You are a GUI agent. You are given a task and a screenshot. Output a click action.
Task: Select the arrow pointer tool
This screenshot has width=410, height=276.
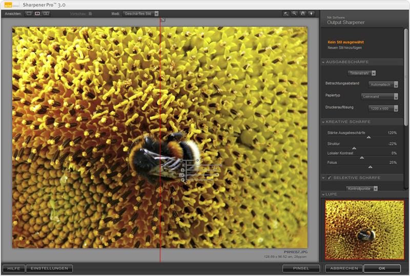(x=286, y=14)
